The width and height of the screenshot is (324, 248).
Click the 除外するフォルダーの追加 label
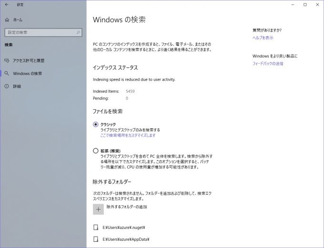(x=127, y=207)
